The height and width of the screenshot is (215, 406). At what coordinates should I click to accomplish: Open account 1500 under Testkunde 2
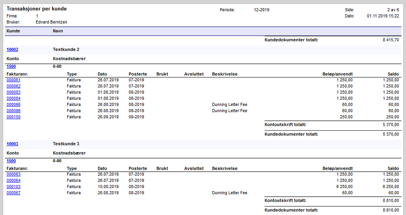pyautogui.click(x=11, y=67)
